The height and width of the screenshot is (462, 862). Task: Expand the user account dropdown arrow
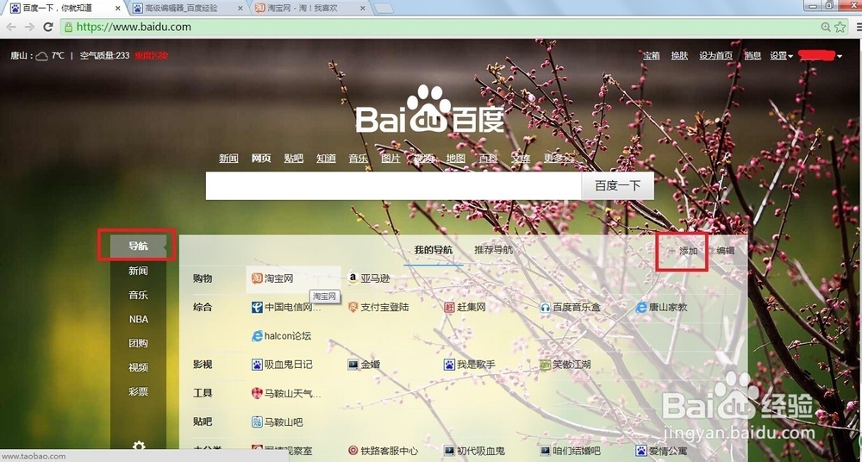point(840,56)
